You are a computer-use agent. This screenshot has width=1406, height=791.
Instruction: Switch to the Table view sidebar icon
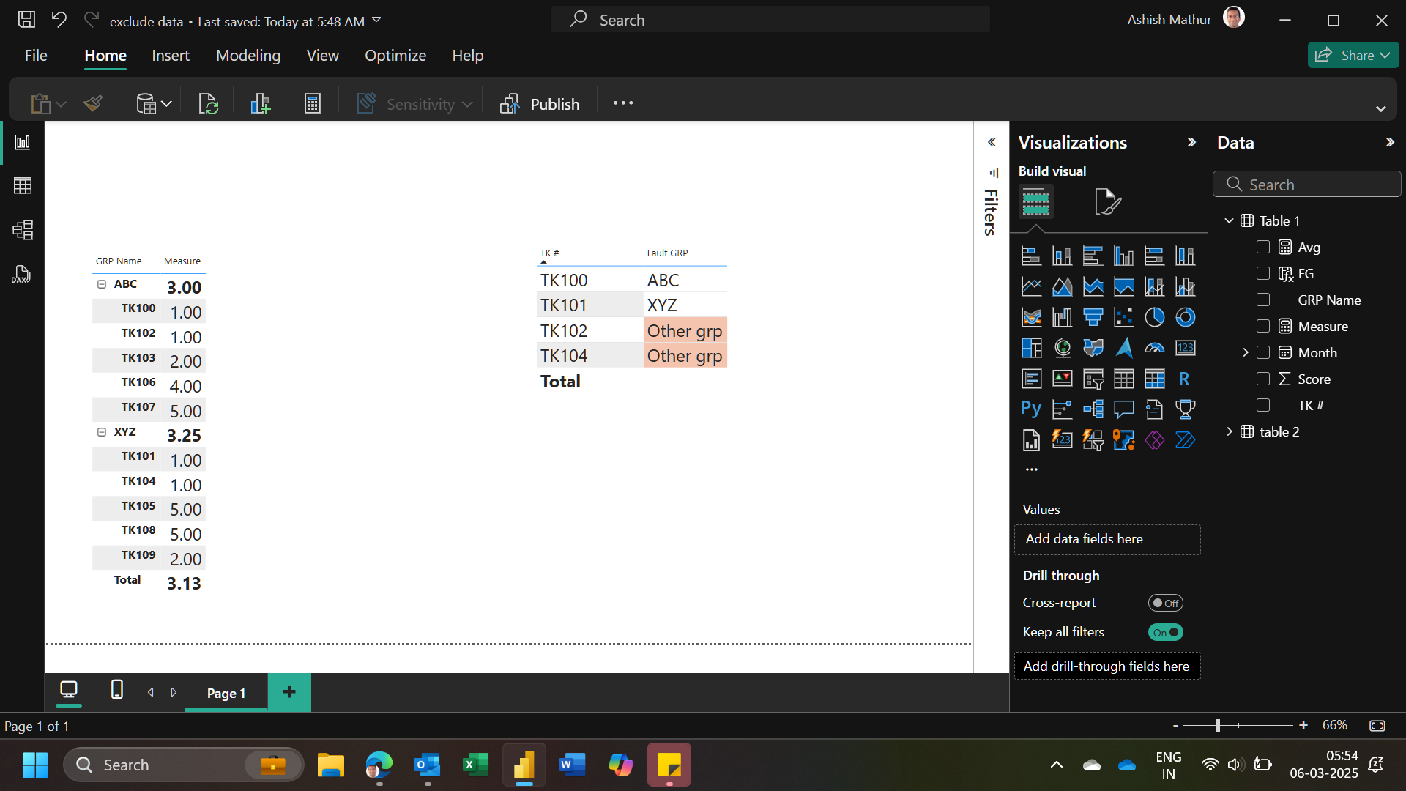point(23,186)
